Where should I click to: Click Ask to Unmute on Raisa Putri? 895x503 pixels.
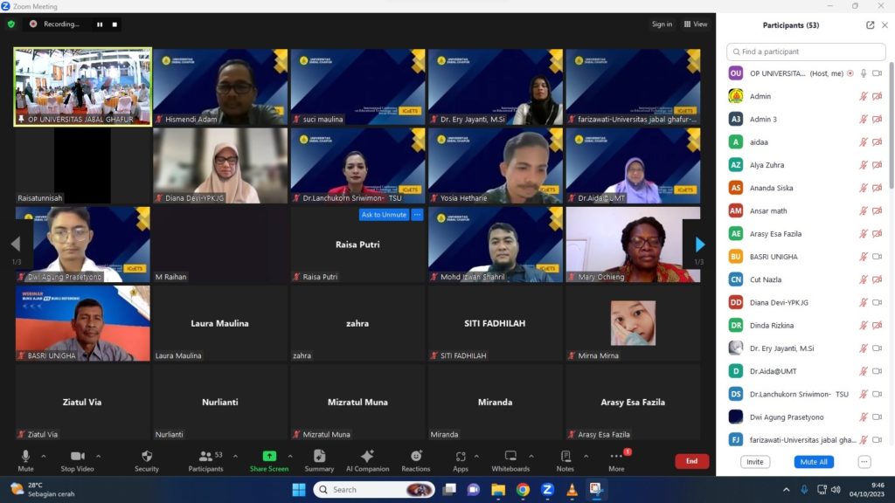(384, 215)
